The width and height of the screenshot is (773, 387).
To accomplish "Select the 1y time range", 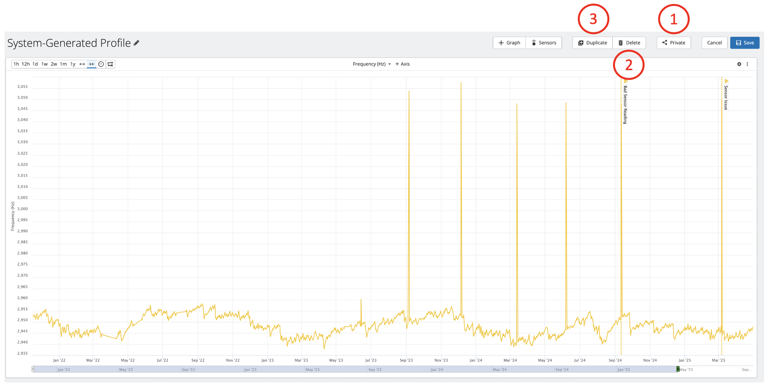I will click(73, 64).
